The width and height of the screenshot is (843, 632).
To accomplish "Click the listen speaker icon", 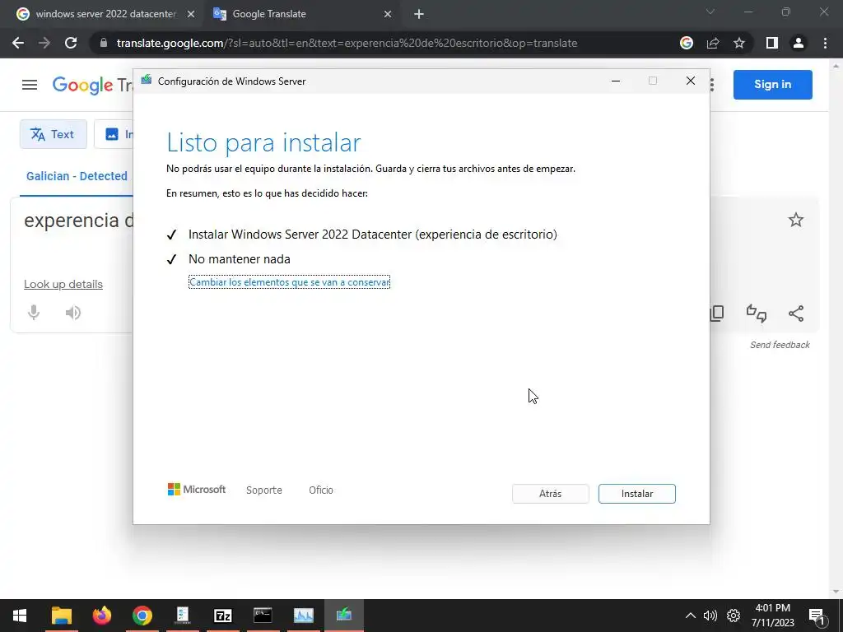I will point(73,312).
